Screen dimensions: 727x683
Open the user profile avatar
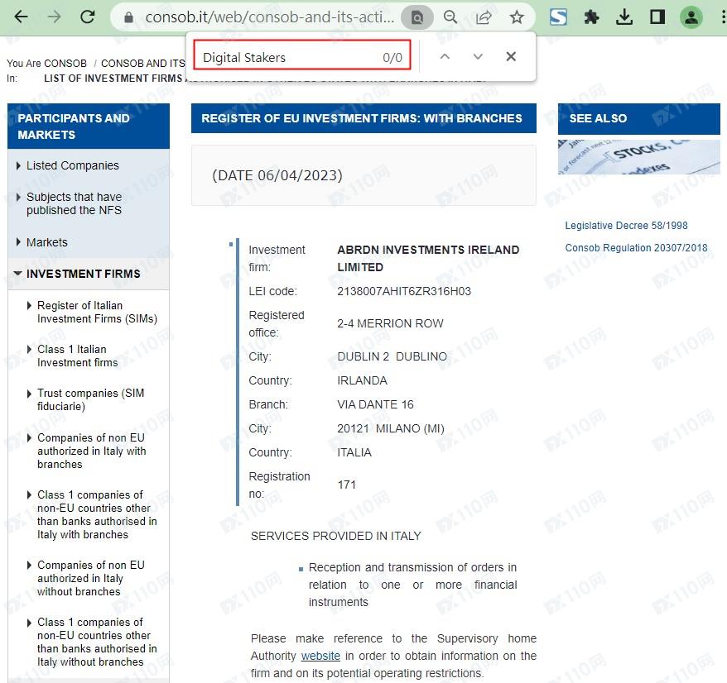pos(691,17)
